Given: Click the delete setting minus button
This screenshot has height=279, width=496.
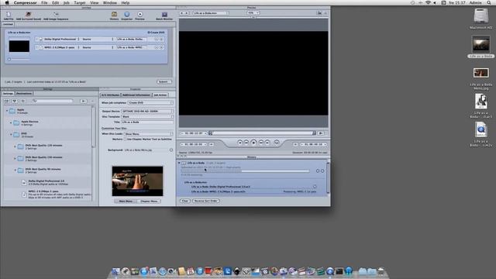Looking at the screenshot, I should pos(93,101).
